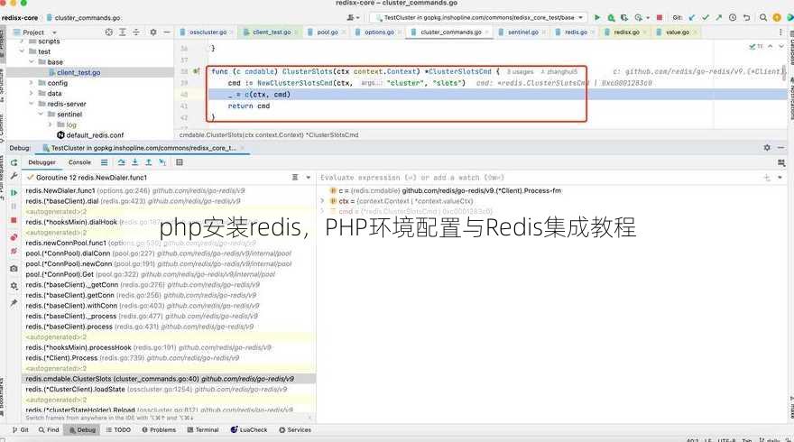
Task: Click Evaluate Expression calculator icon
Action: pyautogui.click(x=180, y=162)
